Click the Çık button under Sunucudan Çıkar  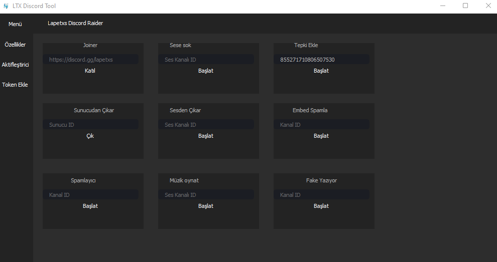[x=90, y=136]
